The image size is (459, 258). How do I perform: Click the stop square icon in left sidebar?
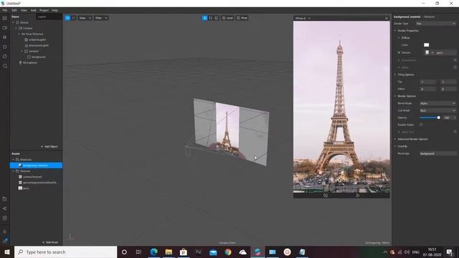pos(5,47)
